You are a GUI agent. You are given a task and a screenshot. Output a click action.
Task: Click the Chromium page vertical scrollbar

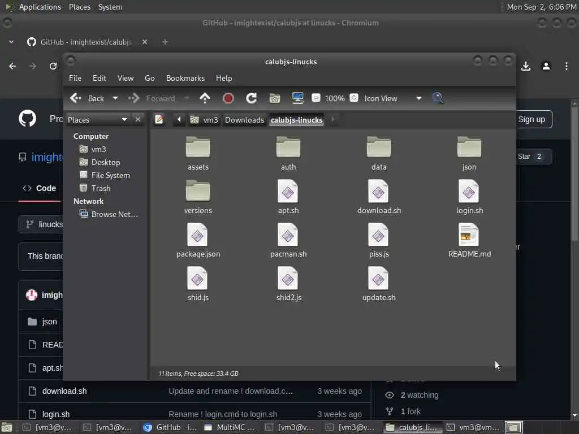[574, 173]
